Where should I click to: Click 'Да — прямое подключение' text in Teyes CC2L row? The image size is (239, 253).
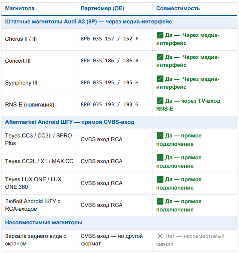[179, 162]
